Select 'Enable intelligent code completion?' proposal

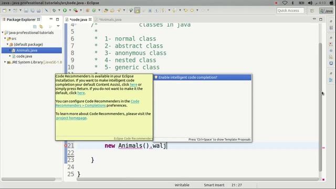point(203,77)
